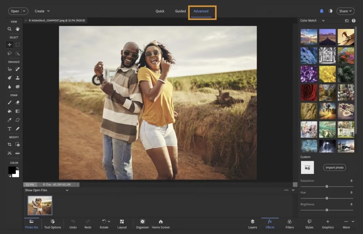Select the Horizontal Type tool

10,129
